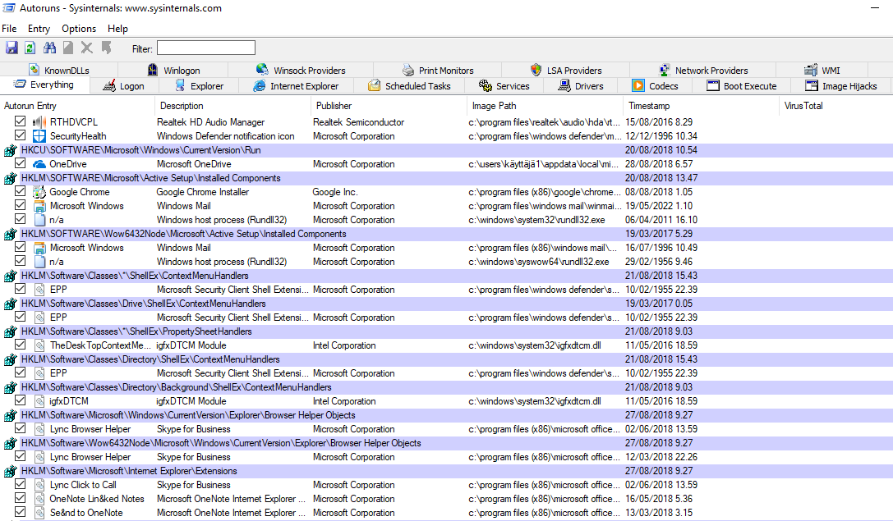Open the Winsock Providers tab

click(301, 70)
